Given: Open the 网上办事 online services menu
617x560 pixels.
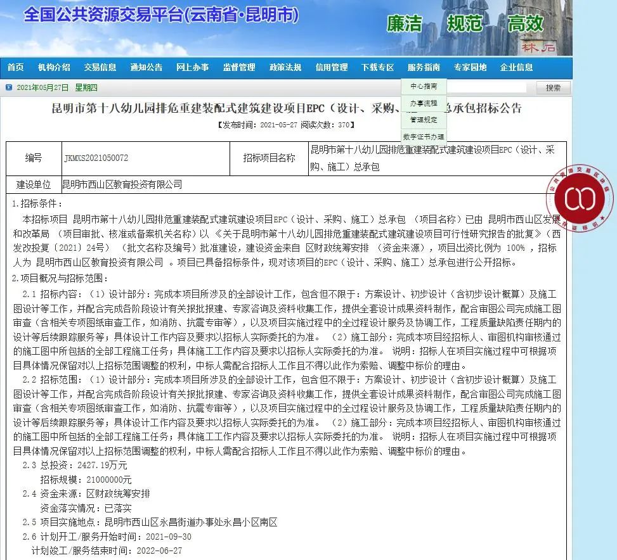Looking at the screenshot, I should tap(192, 68).
